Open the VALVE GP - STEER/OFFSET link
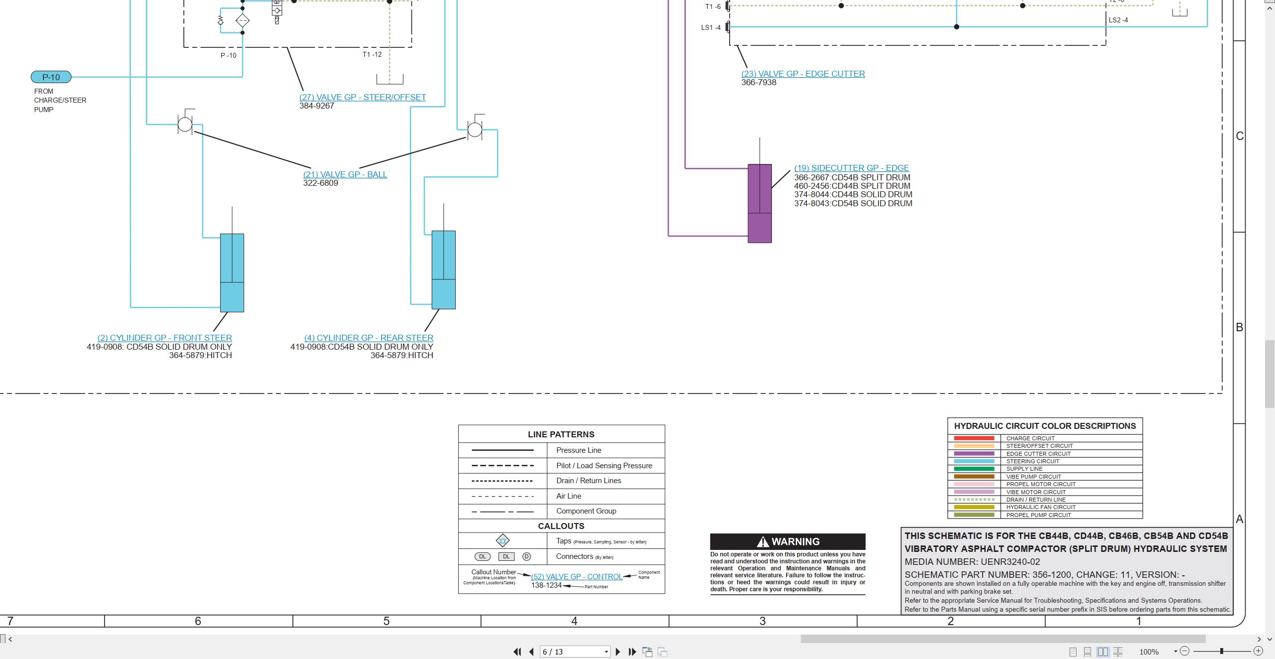Viewport: 1275px width, 659px height. point(363,97)
